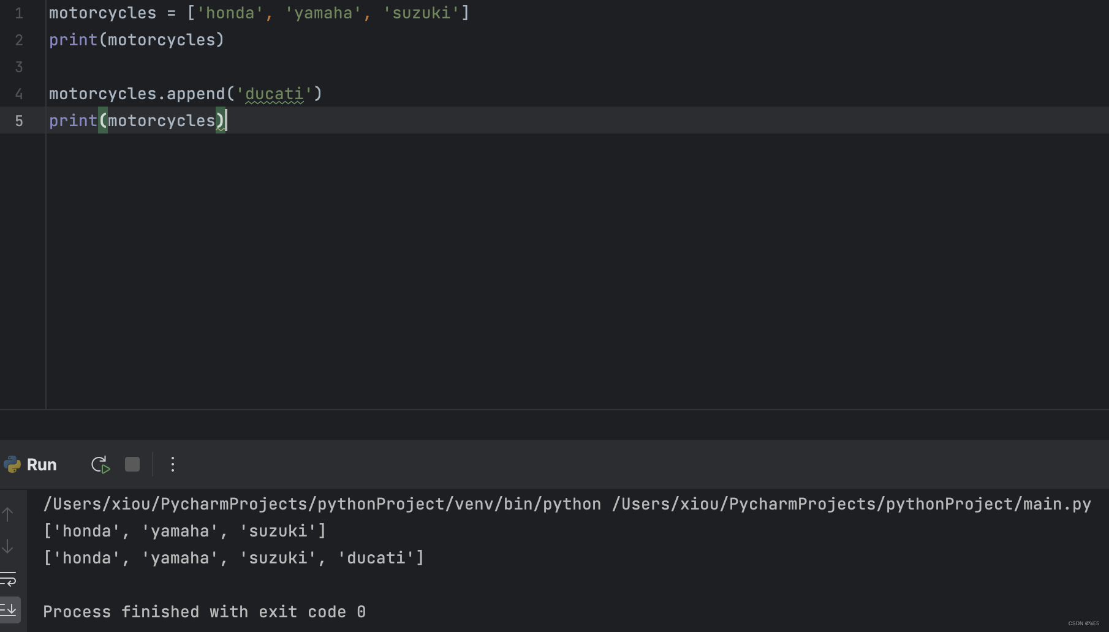
Task: Select the Run tool window tab
Action: click(42, 465)
